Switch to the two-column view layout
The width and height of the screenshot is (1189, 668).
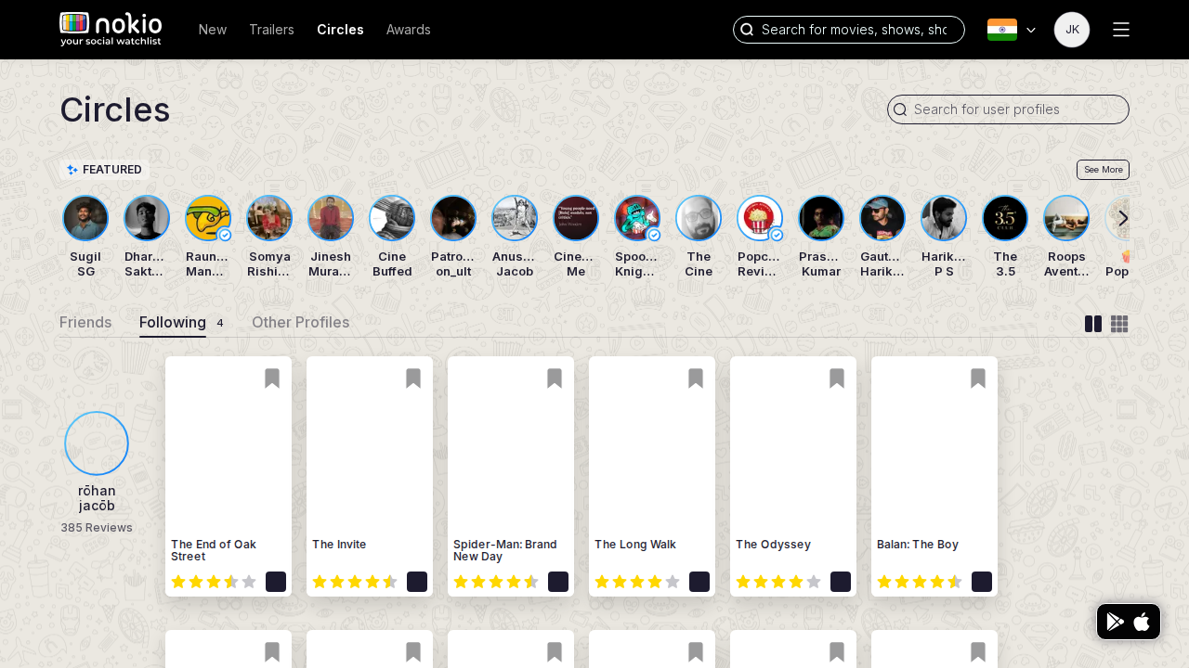[x=1093, y=324]
